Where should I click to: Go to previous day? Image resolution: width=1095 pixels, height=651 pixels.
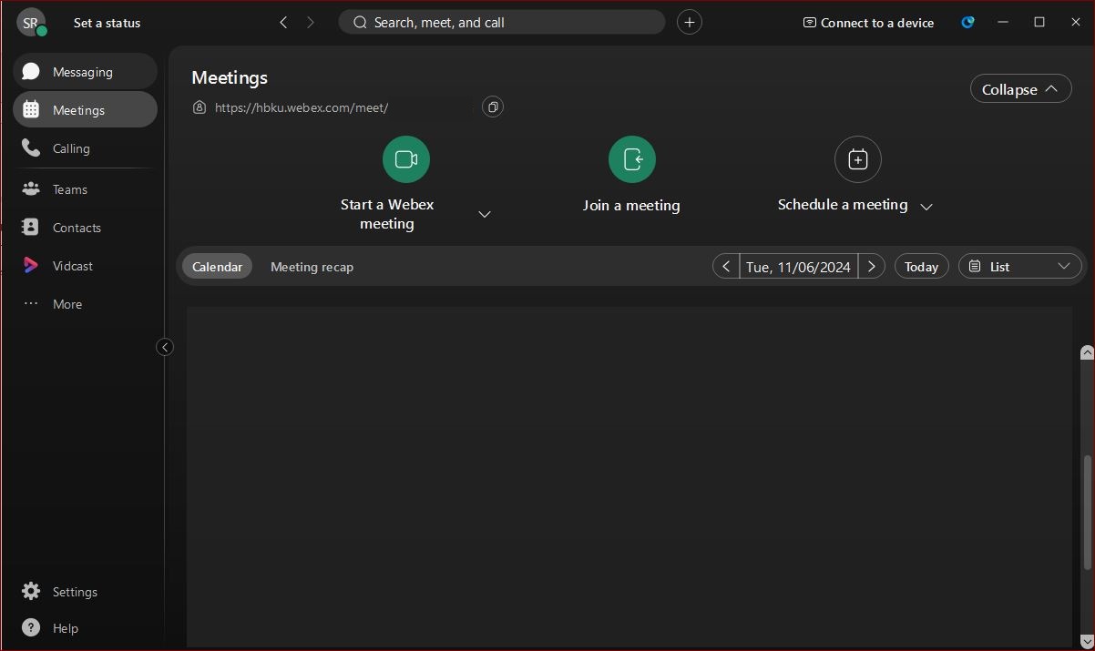tap(726, 267)
